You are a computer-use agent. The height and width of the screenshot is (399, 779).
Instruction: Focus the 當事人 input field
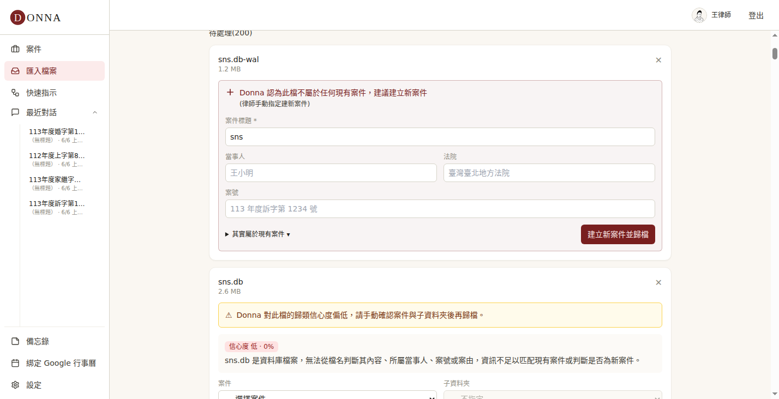pos(331,173)
